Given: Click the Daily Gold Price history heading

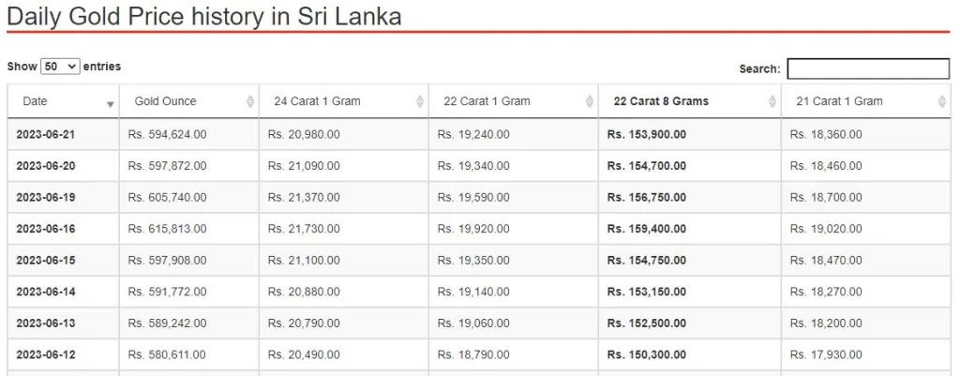Looking at the screenshot, I should (203, 16).
